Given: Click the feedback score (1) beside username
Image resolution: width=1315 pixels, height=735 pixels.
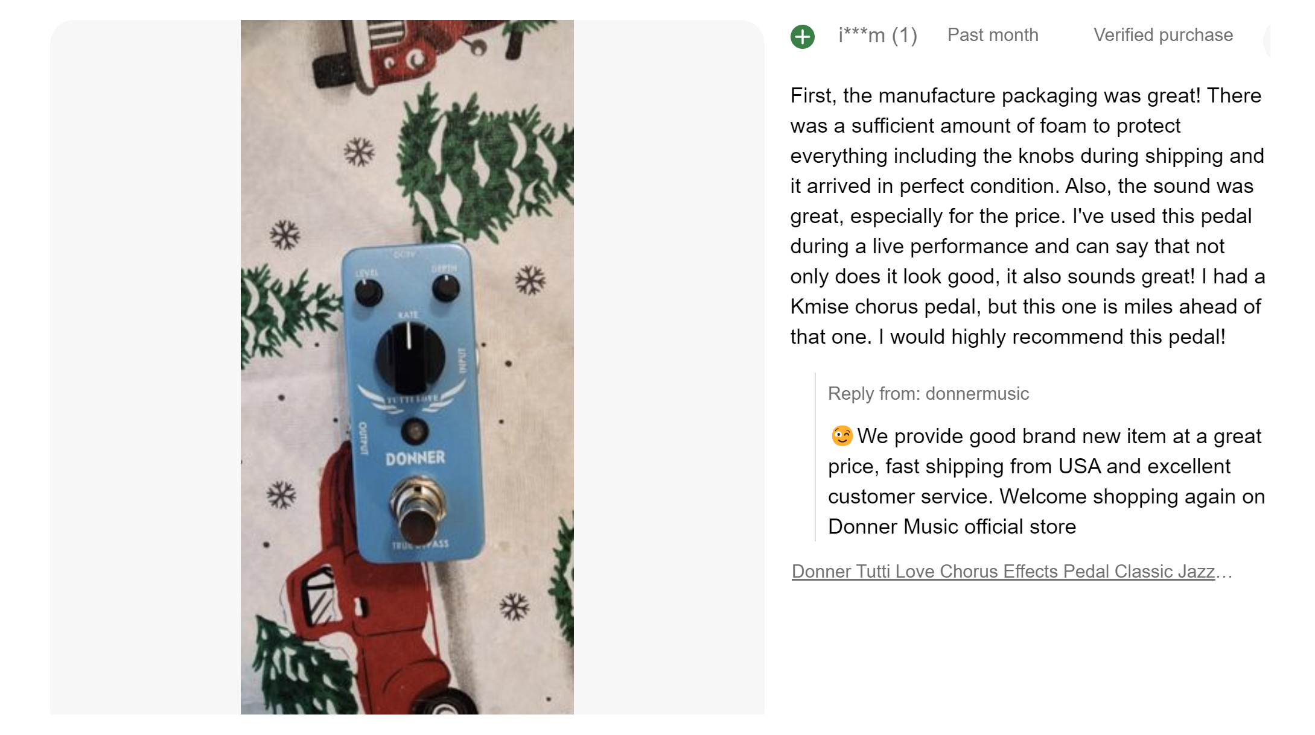Looking at the screenshot, I should 904,36.
